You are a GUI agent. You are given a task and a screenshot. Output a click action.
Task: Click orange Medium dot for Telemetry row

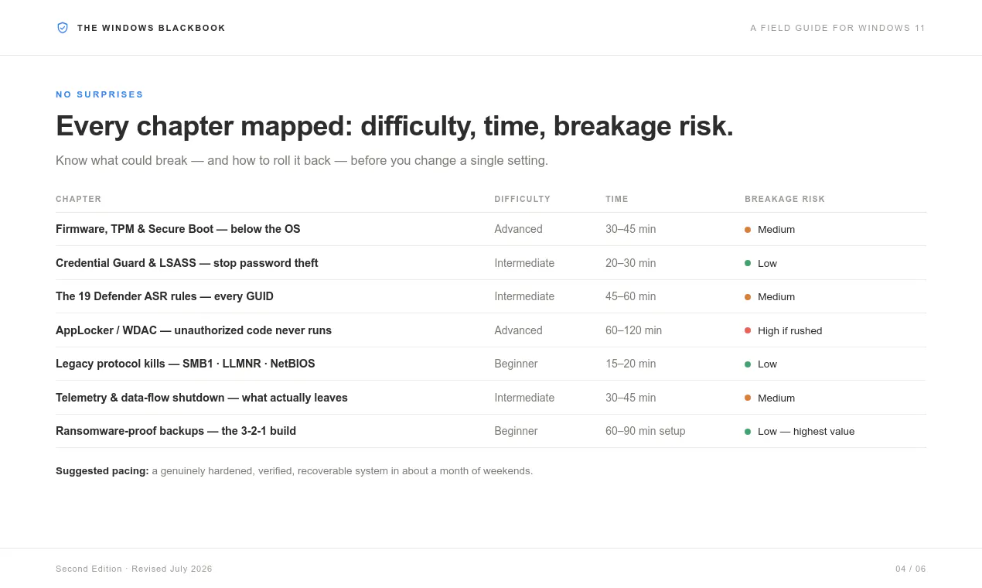(x=748, y=398)
